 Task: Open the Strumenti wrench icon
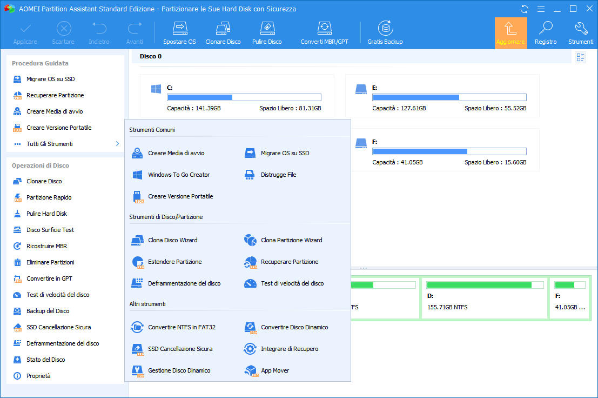[x=581, y=29]
